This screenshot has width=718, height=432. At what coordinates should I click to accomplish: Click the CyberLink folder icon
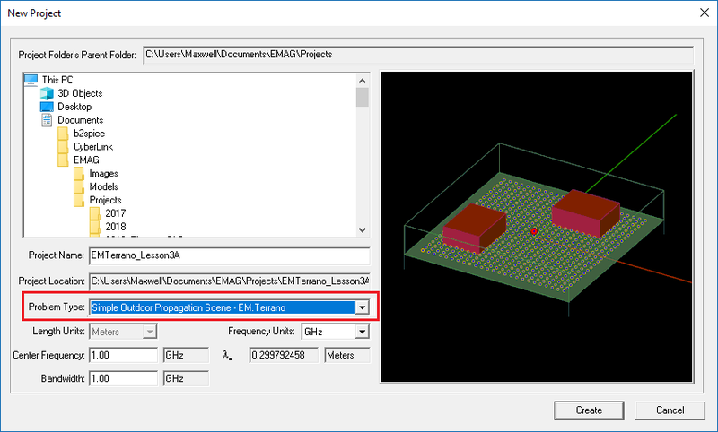pos(63,147)
